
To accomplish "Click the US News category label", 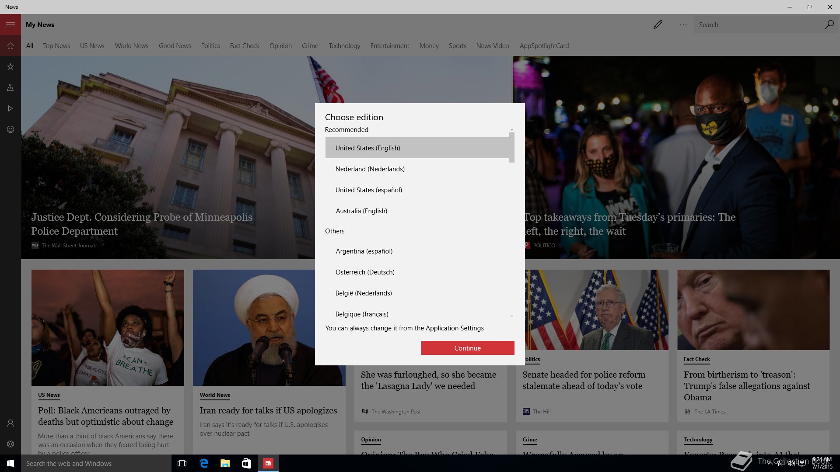I will [49, 395].
